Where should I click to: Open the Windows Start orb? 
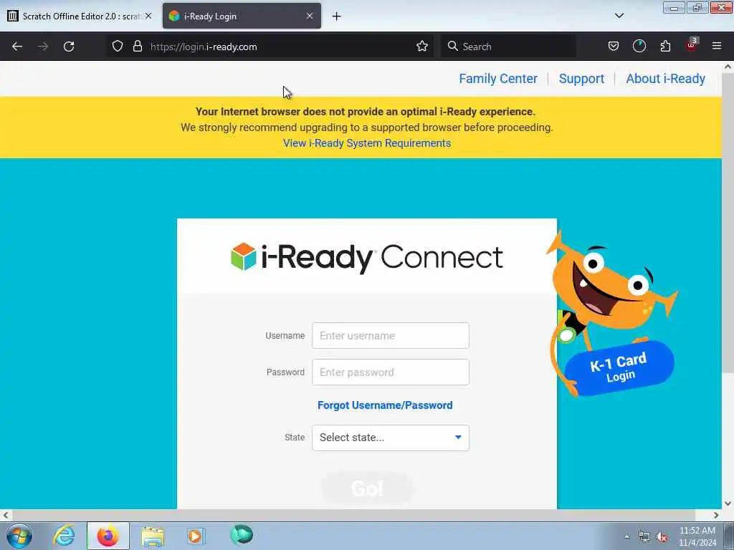(x=19, y=536)
